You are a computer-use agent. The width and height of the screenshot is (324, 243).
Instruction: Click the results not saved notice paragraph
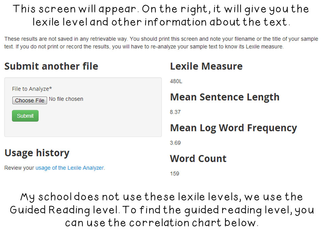[161, 43]
